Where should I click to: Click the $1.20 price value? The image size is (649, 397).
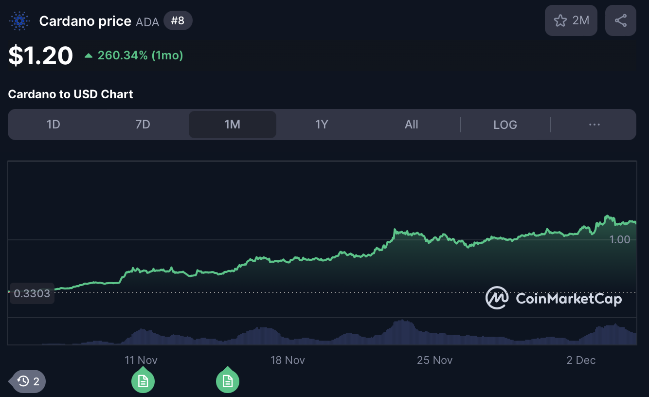point(40,55)
